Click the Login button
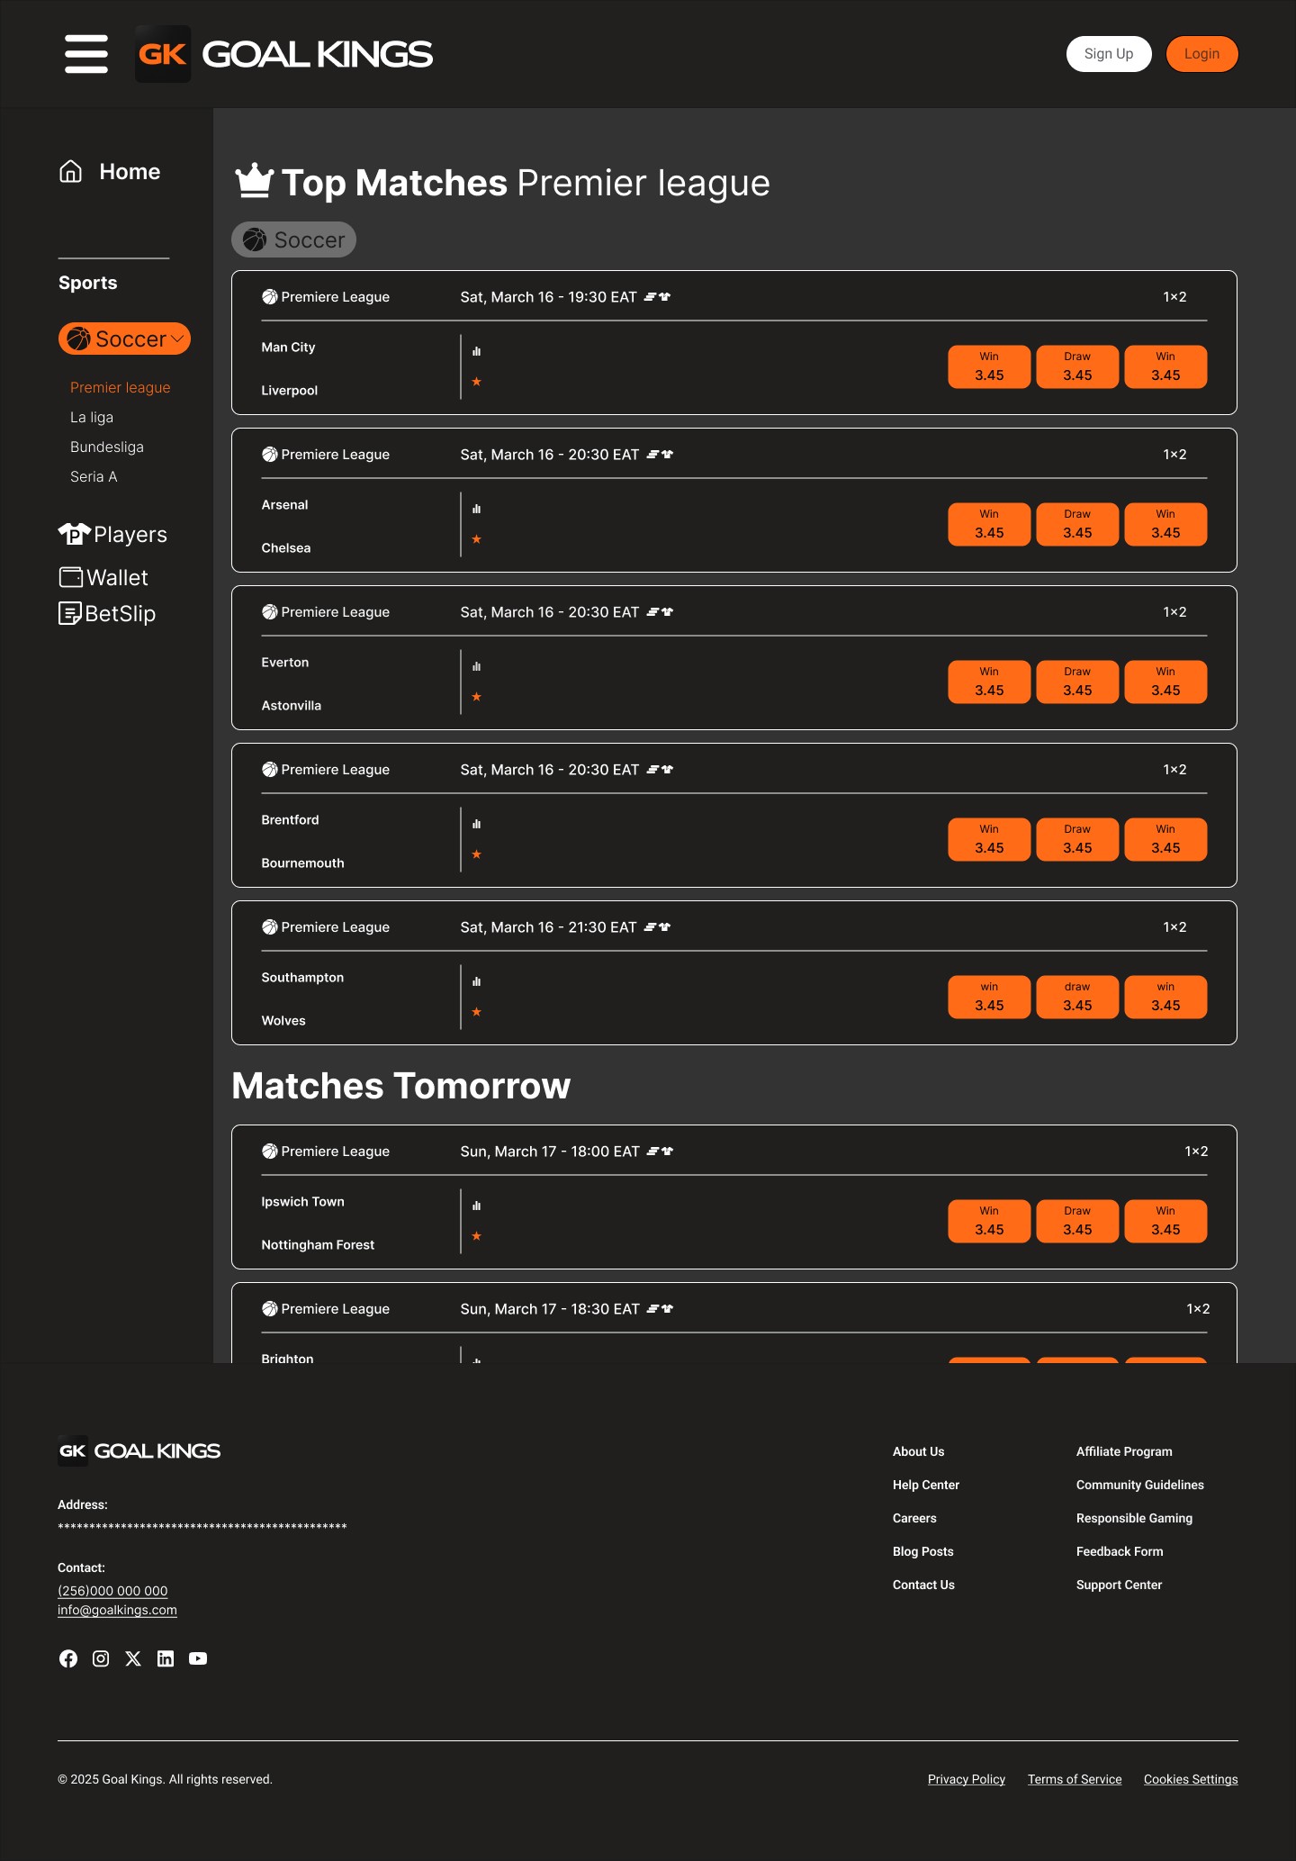Image resolution: width=1296 pixels, height=1861 pixels. tap(1202, 54)
